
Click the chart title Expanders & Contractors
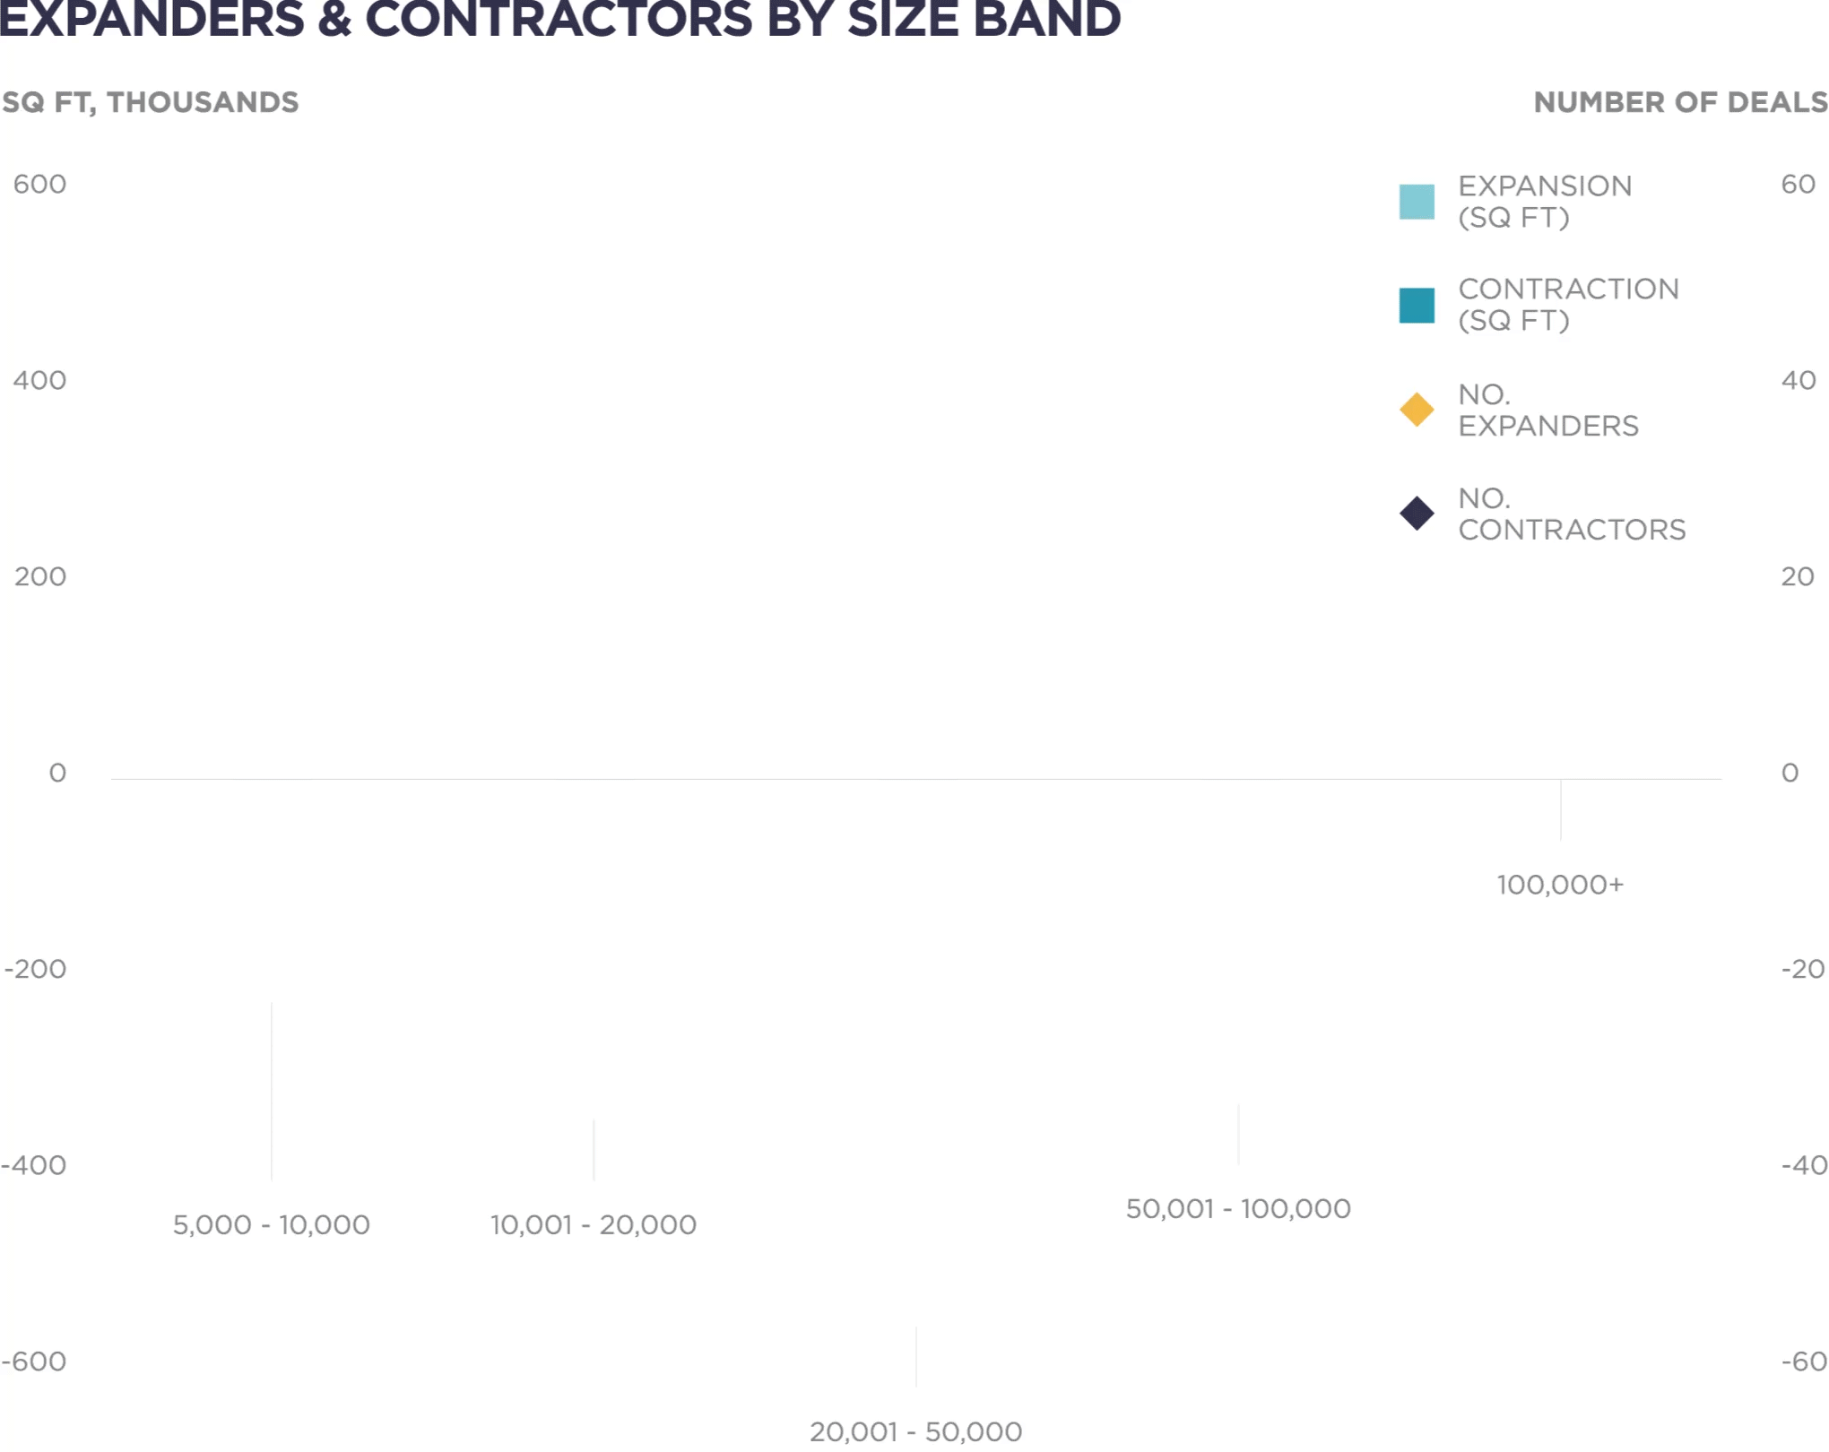[x=559, y=20]
